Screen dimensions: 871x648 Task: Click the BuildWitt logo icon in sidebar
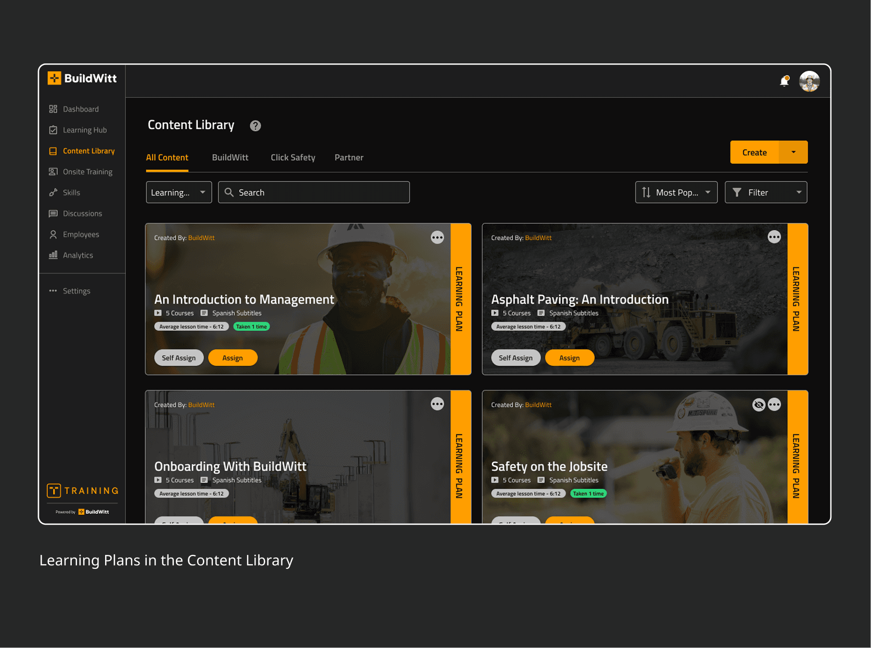[54, 78]
